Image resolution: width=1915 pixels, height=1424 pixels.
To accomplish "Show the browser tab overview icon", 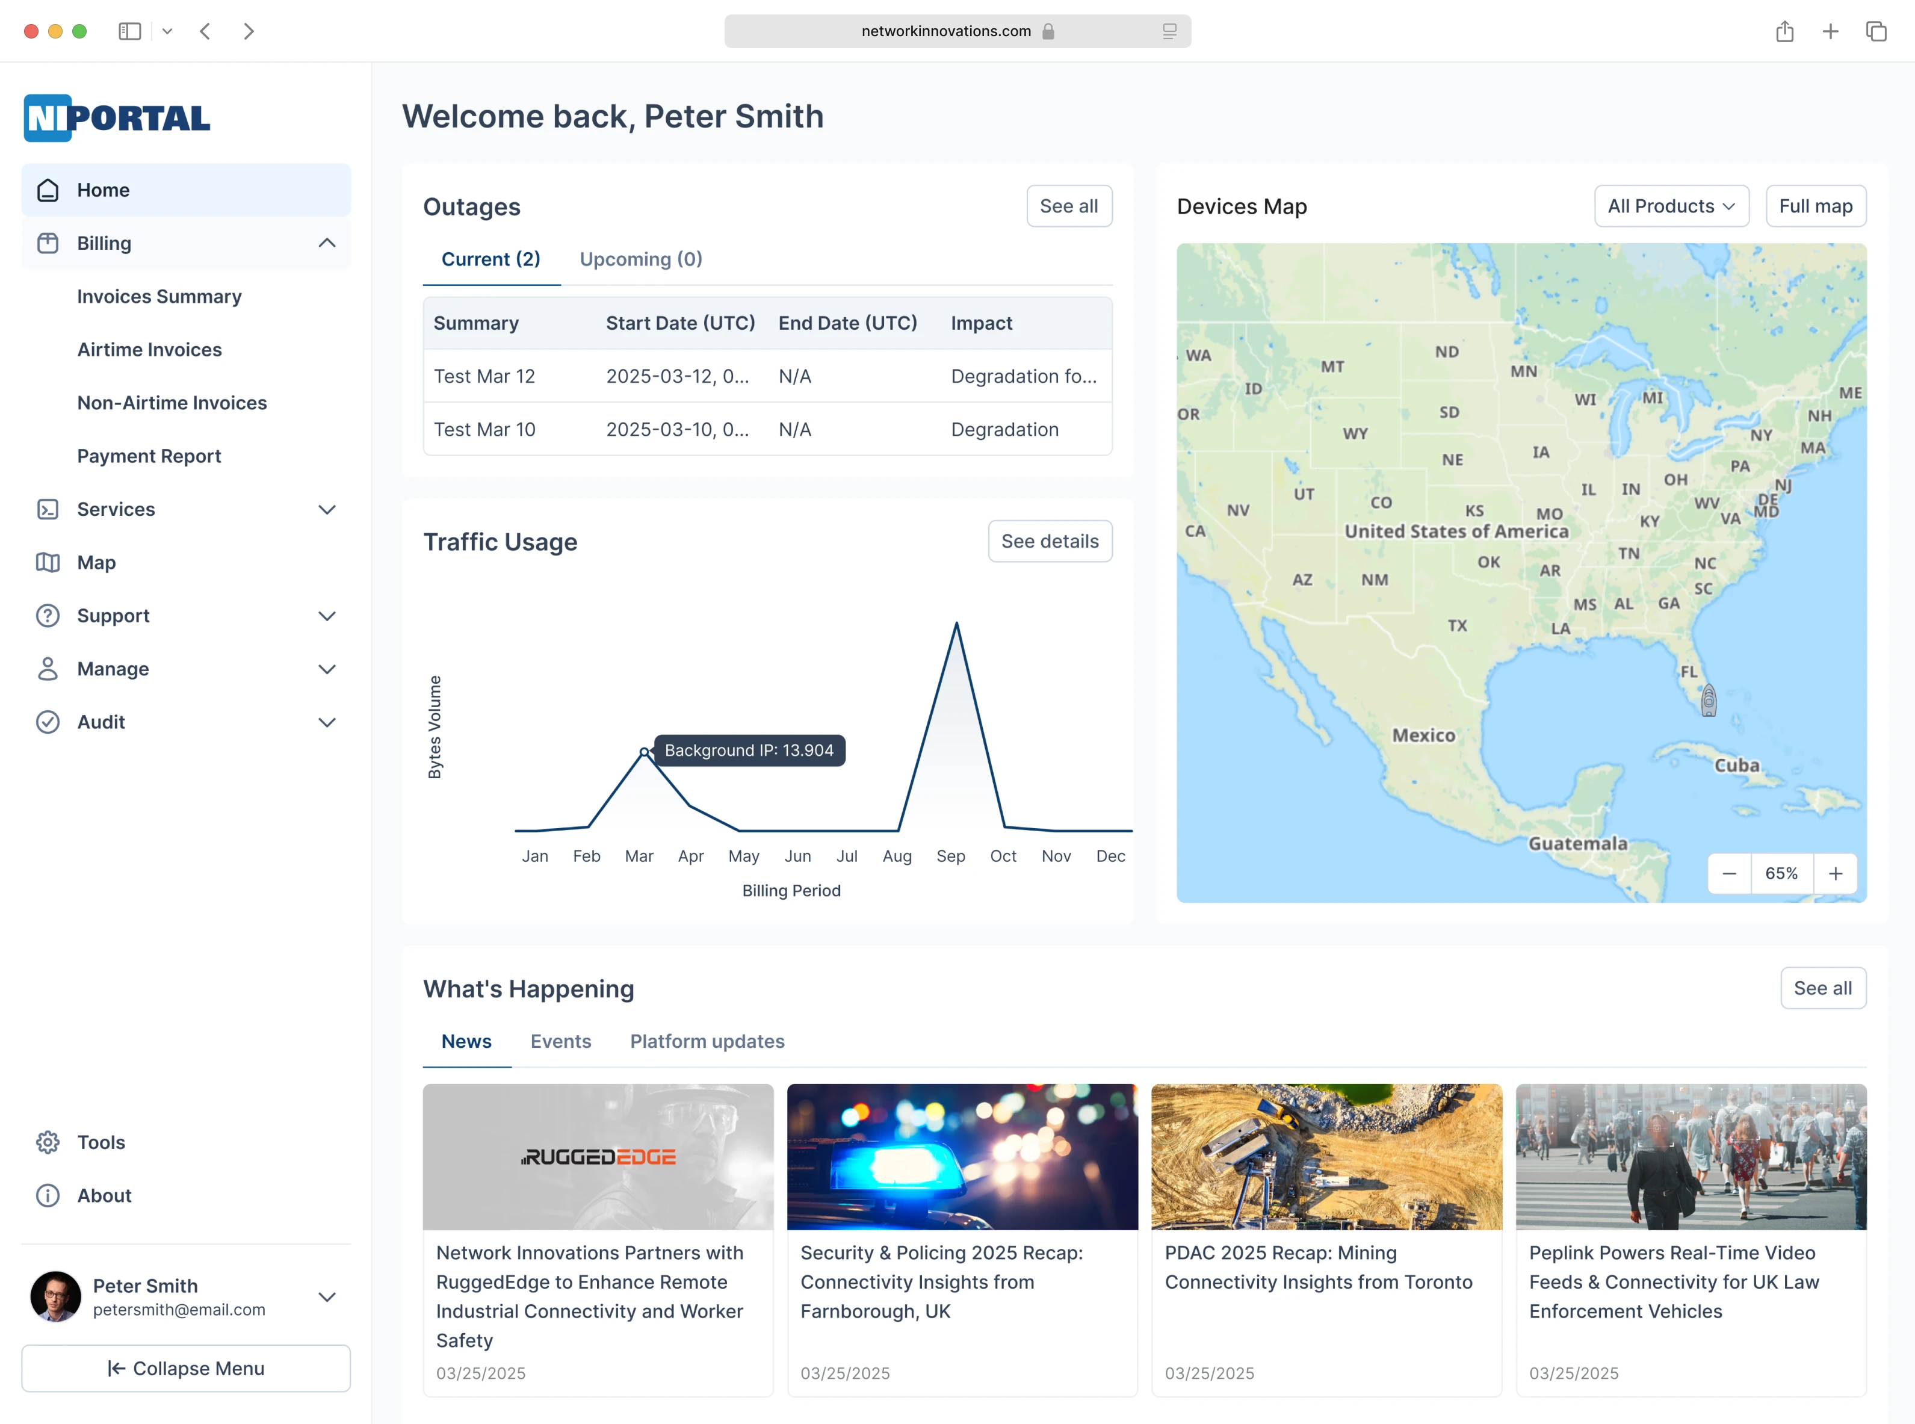I will pyautogui.click(x=1876, y=31).
